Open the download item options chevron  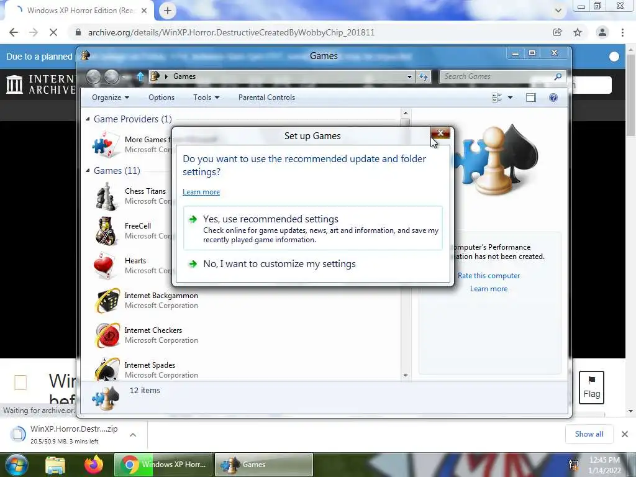133,435
